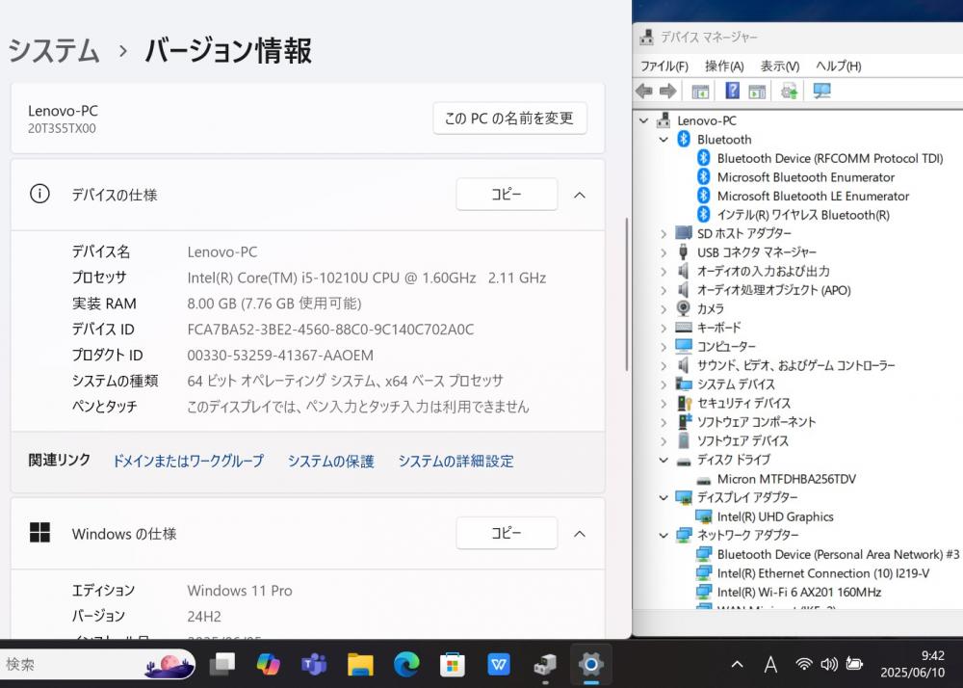Screen dimensions: 963x688
Task: Open システムの詳細設定 link
Action: click(455, 461)
